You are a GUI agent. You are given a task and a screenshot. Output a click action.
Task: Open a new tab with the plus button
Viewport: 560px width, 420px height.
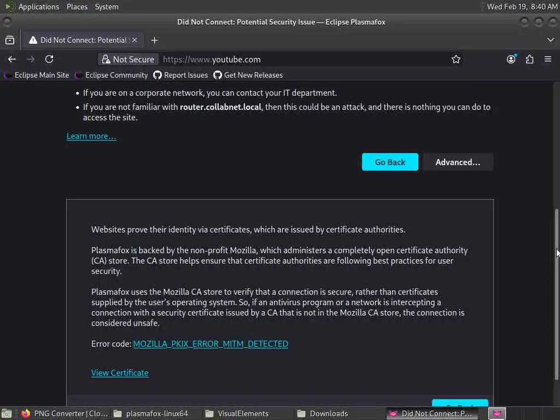[x=154, y=40]
